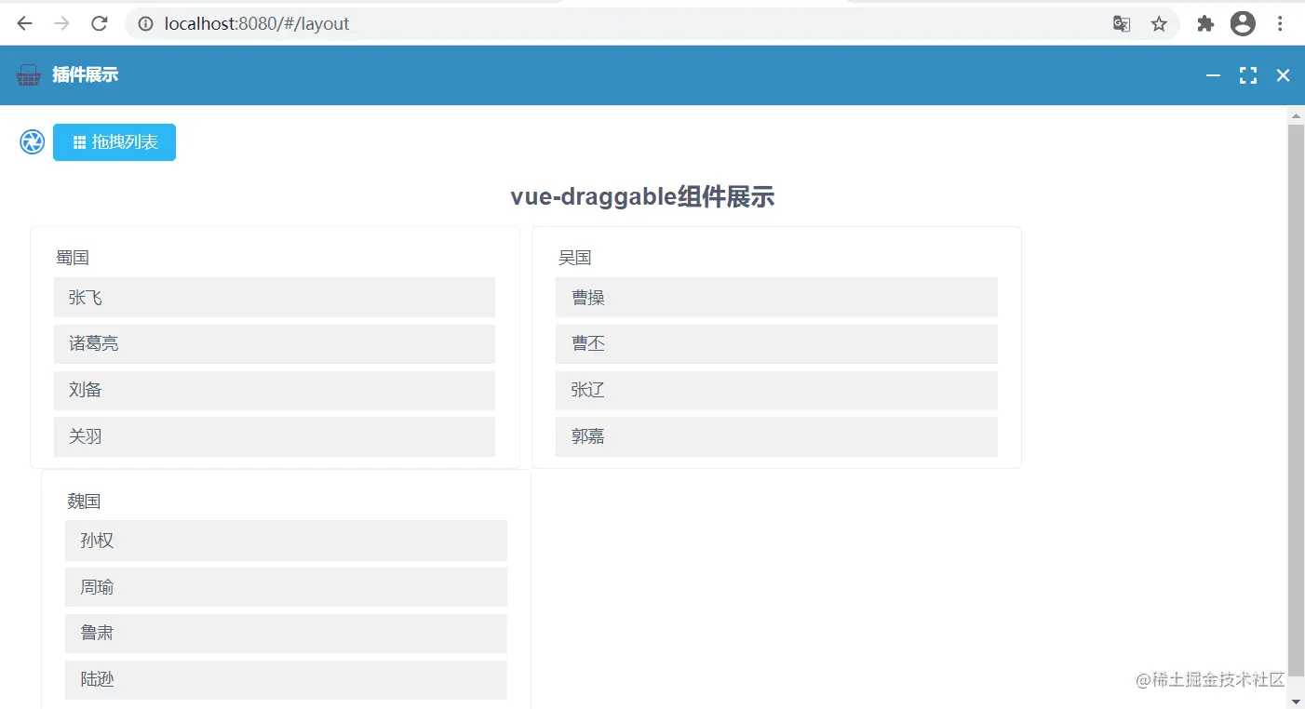Select the 曹丕 item
The height and width of the screenshot is (709, 1305).
click(776, 344)
